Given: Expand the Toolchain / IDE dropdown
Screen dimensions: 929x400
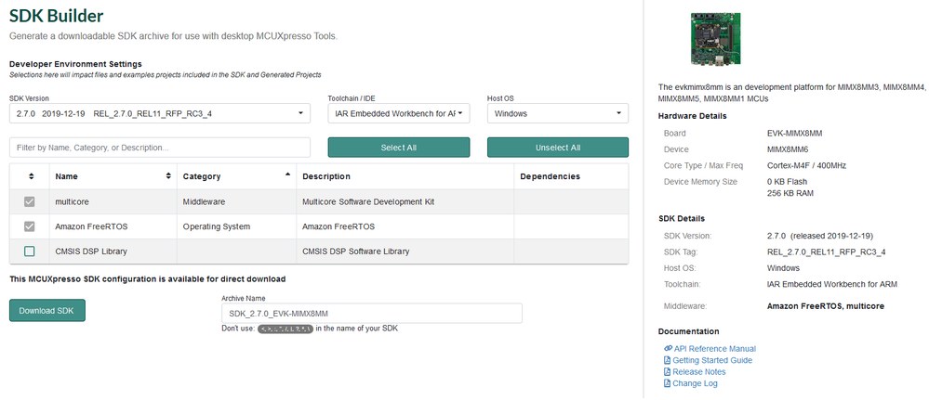Looking at the screenshot, I should point(399,113).
